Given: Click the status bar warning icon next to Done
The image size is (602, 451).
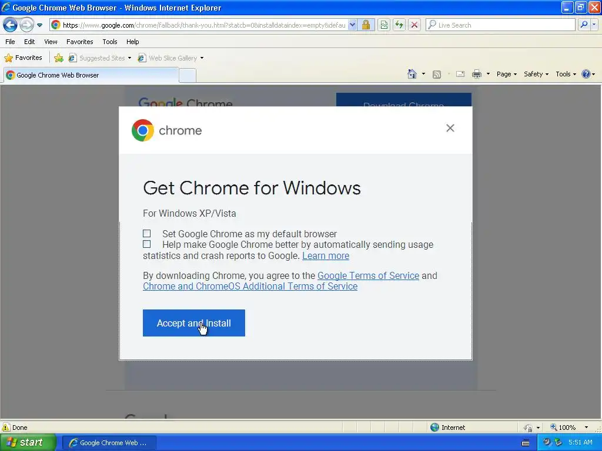Looking at the screenshot, I should [x=6, y=428].
